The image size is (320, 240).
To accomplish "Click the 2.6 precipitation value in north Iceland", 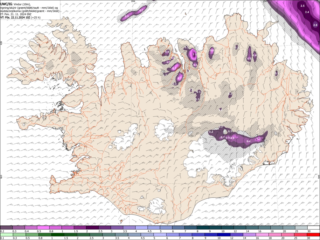I will click(x=195, y=54).
